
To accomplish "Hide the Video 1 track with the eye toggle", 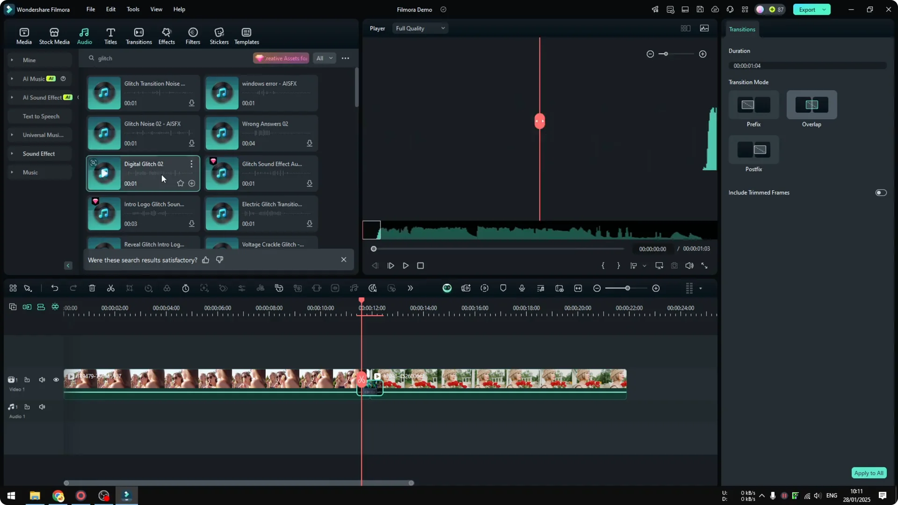I will tap(56, 380).
